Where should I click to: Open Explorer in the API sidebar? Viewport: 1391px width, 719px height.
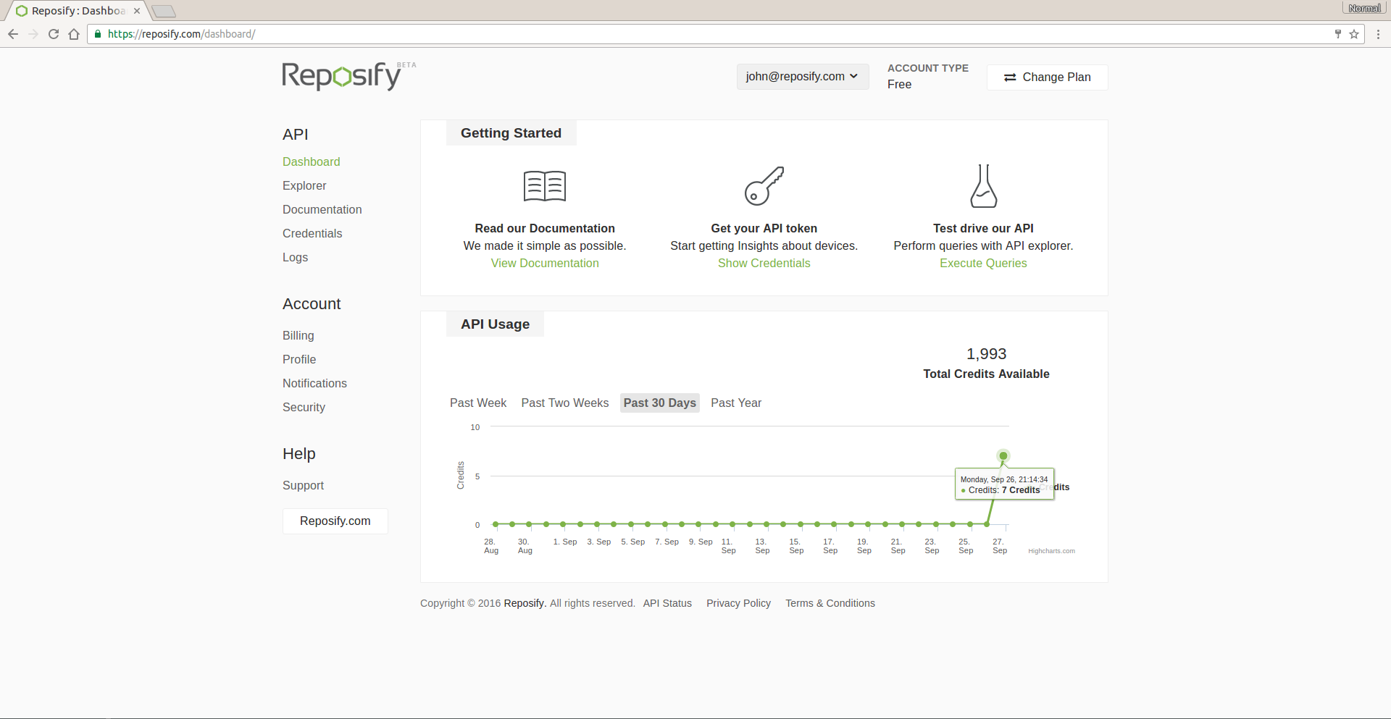coord(304,186)
